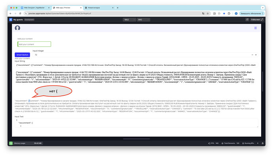
Task: Expand the browser tab search dropdown
Action: [x=263, y=7]
